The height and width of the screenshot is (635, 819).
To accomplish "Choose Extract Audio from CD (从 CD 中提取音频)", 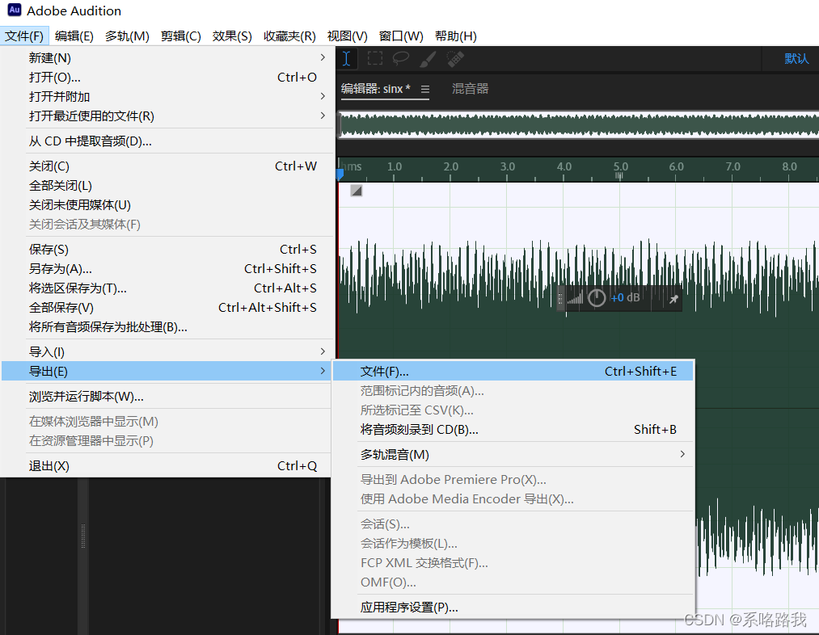I will [x=167, y=141].
